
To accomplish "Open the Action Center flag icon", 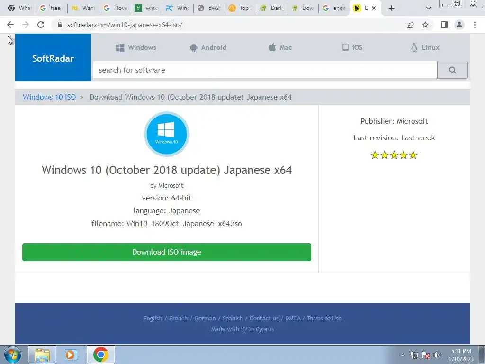I will (x=426, y=355).
